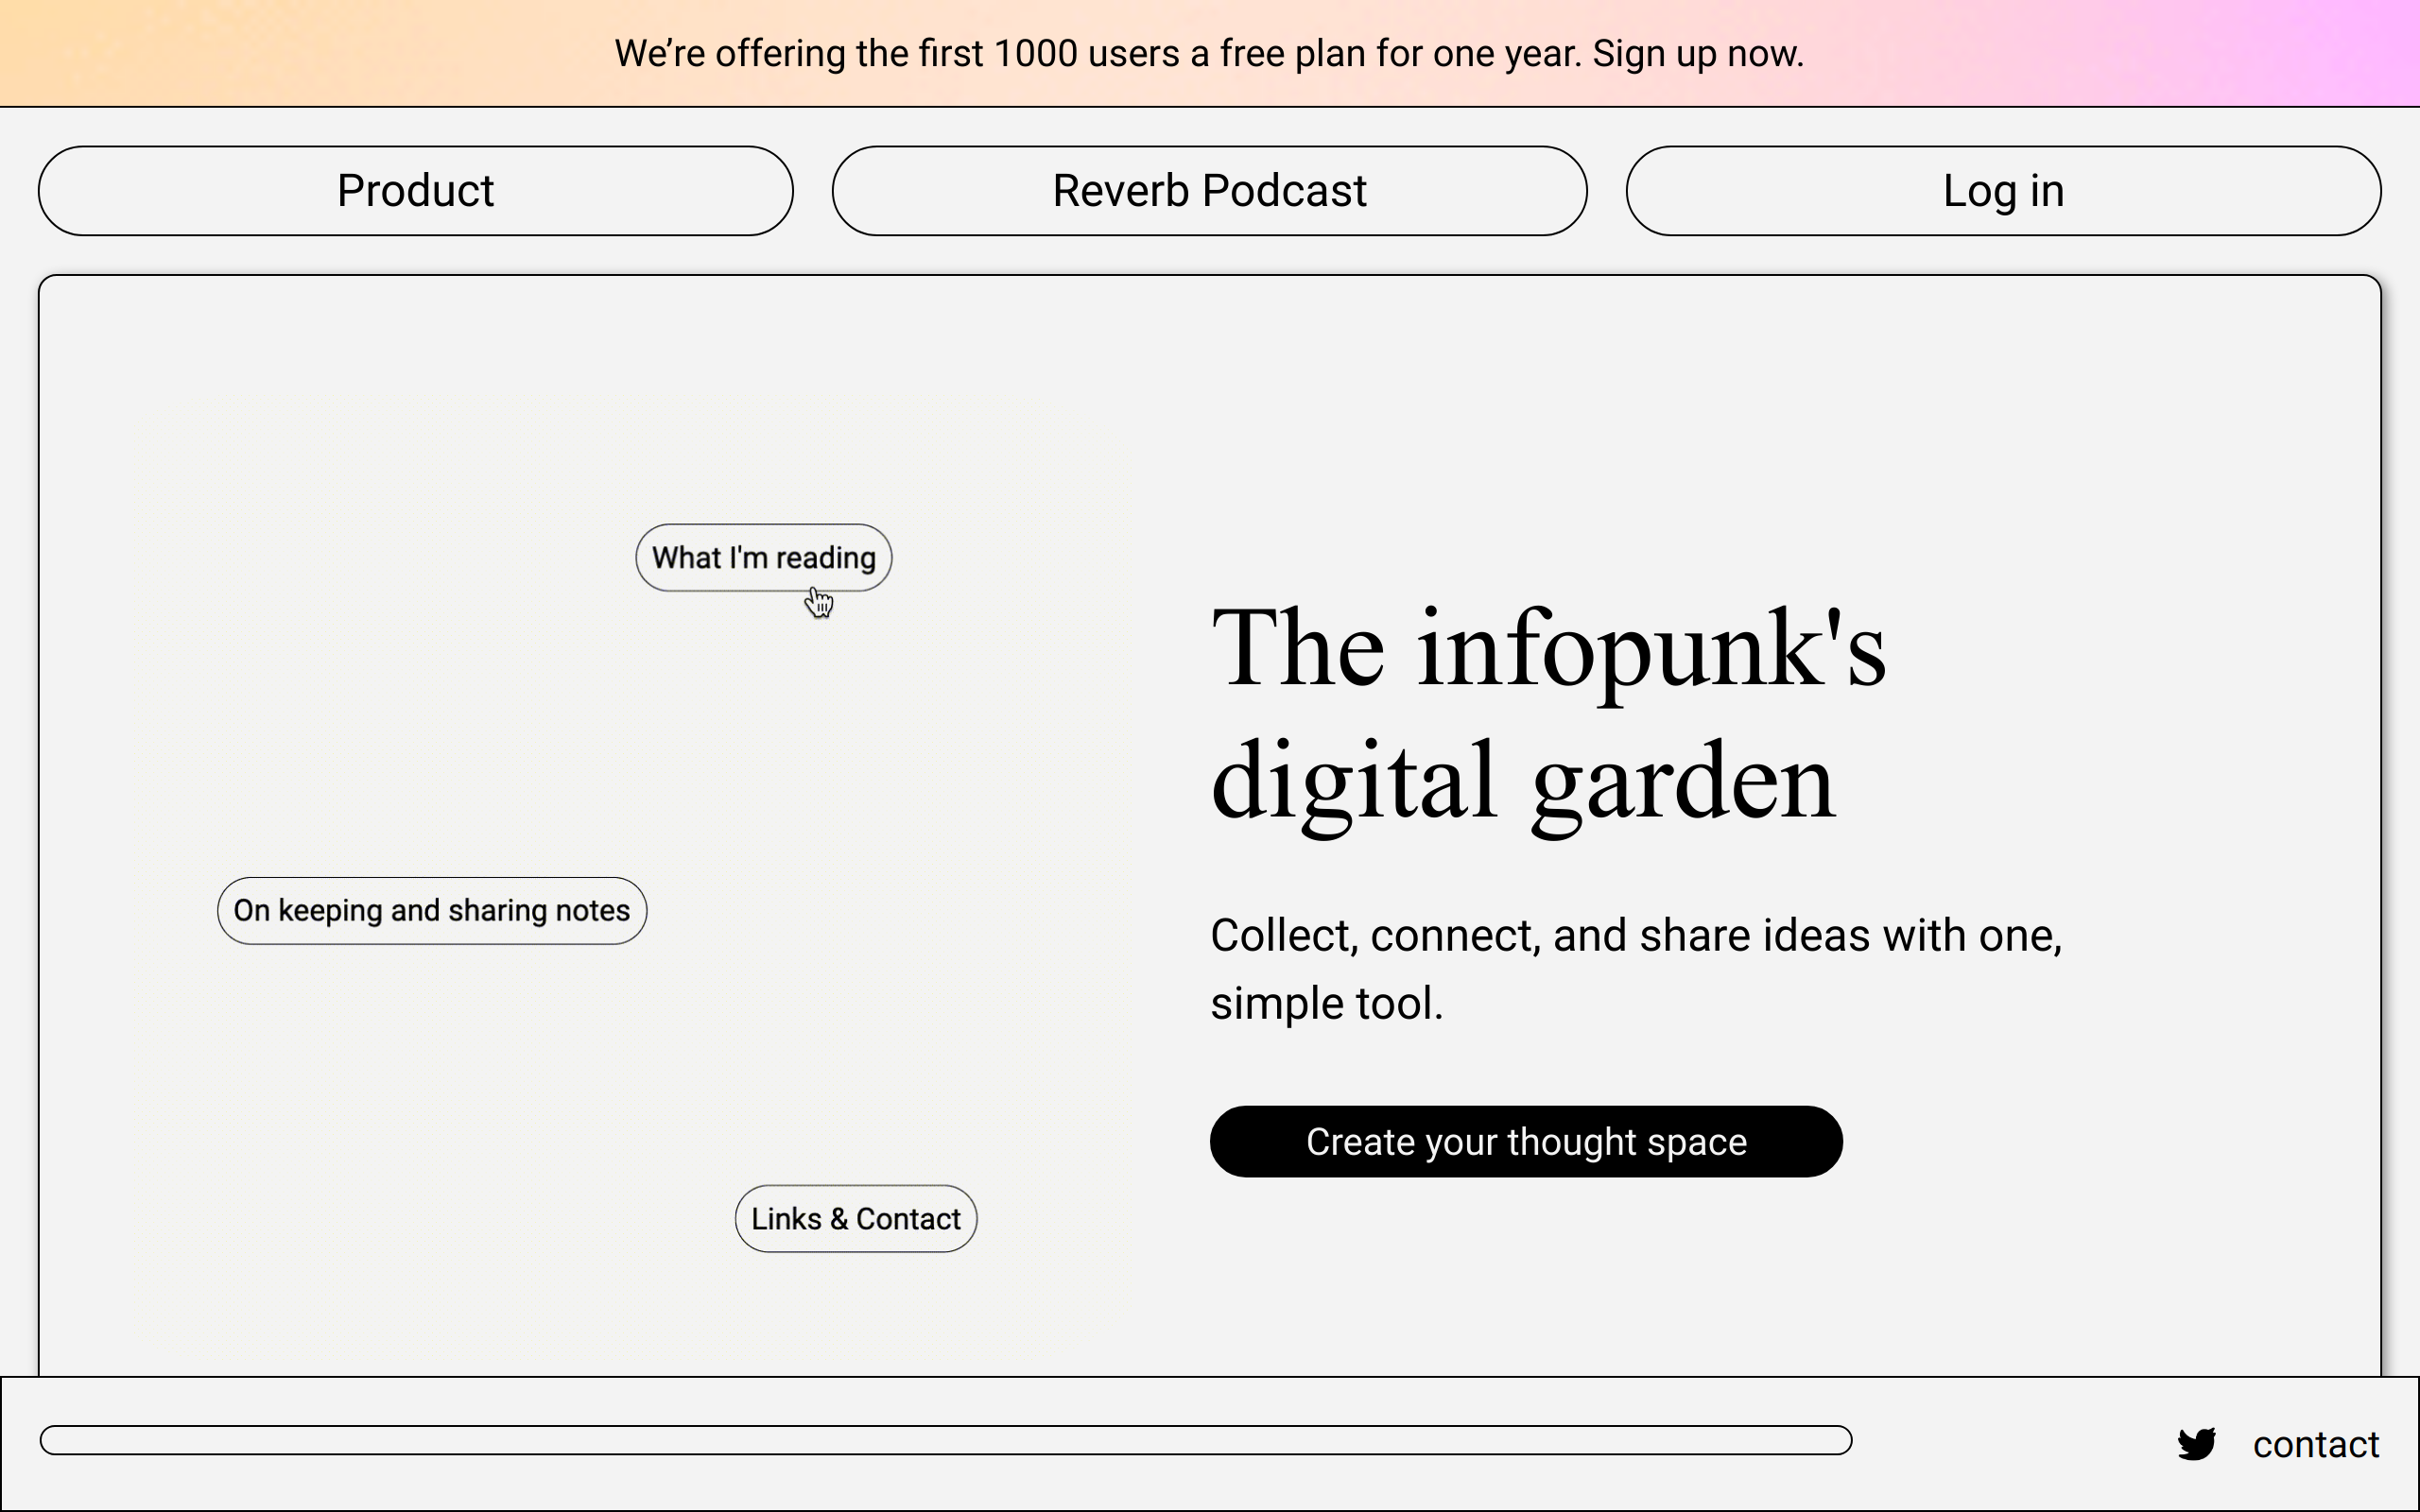Click "The infopunk's" headline text
The image size is (2420, 1512).
1548,648
